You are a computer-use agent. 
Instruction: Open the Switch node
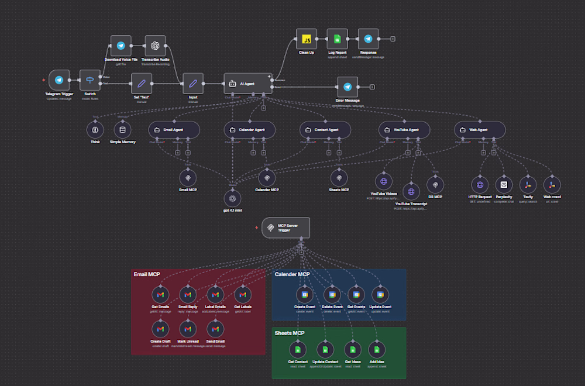click(90, 80)
